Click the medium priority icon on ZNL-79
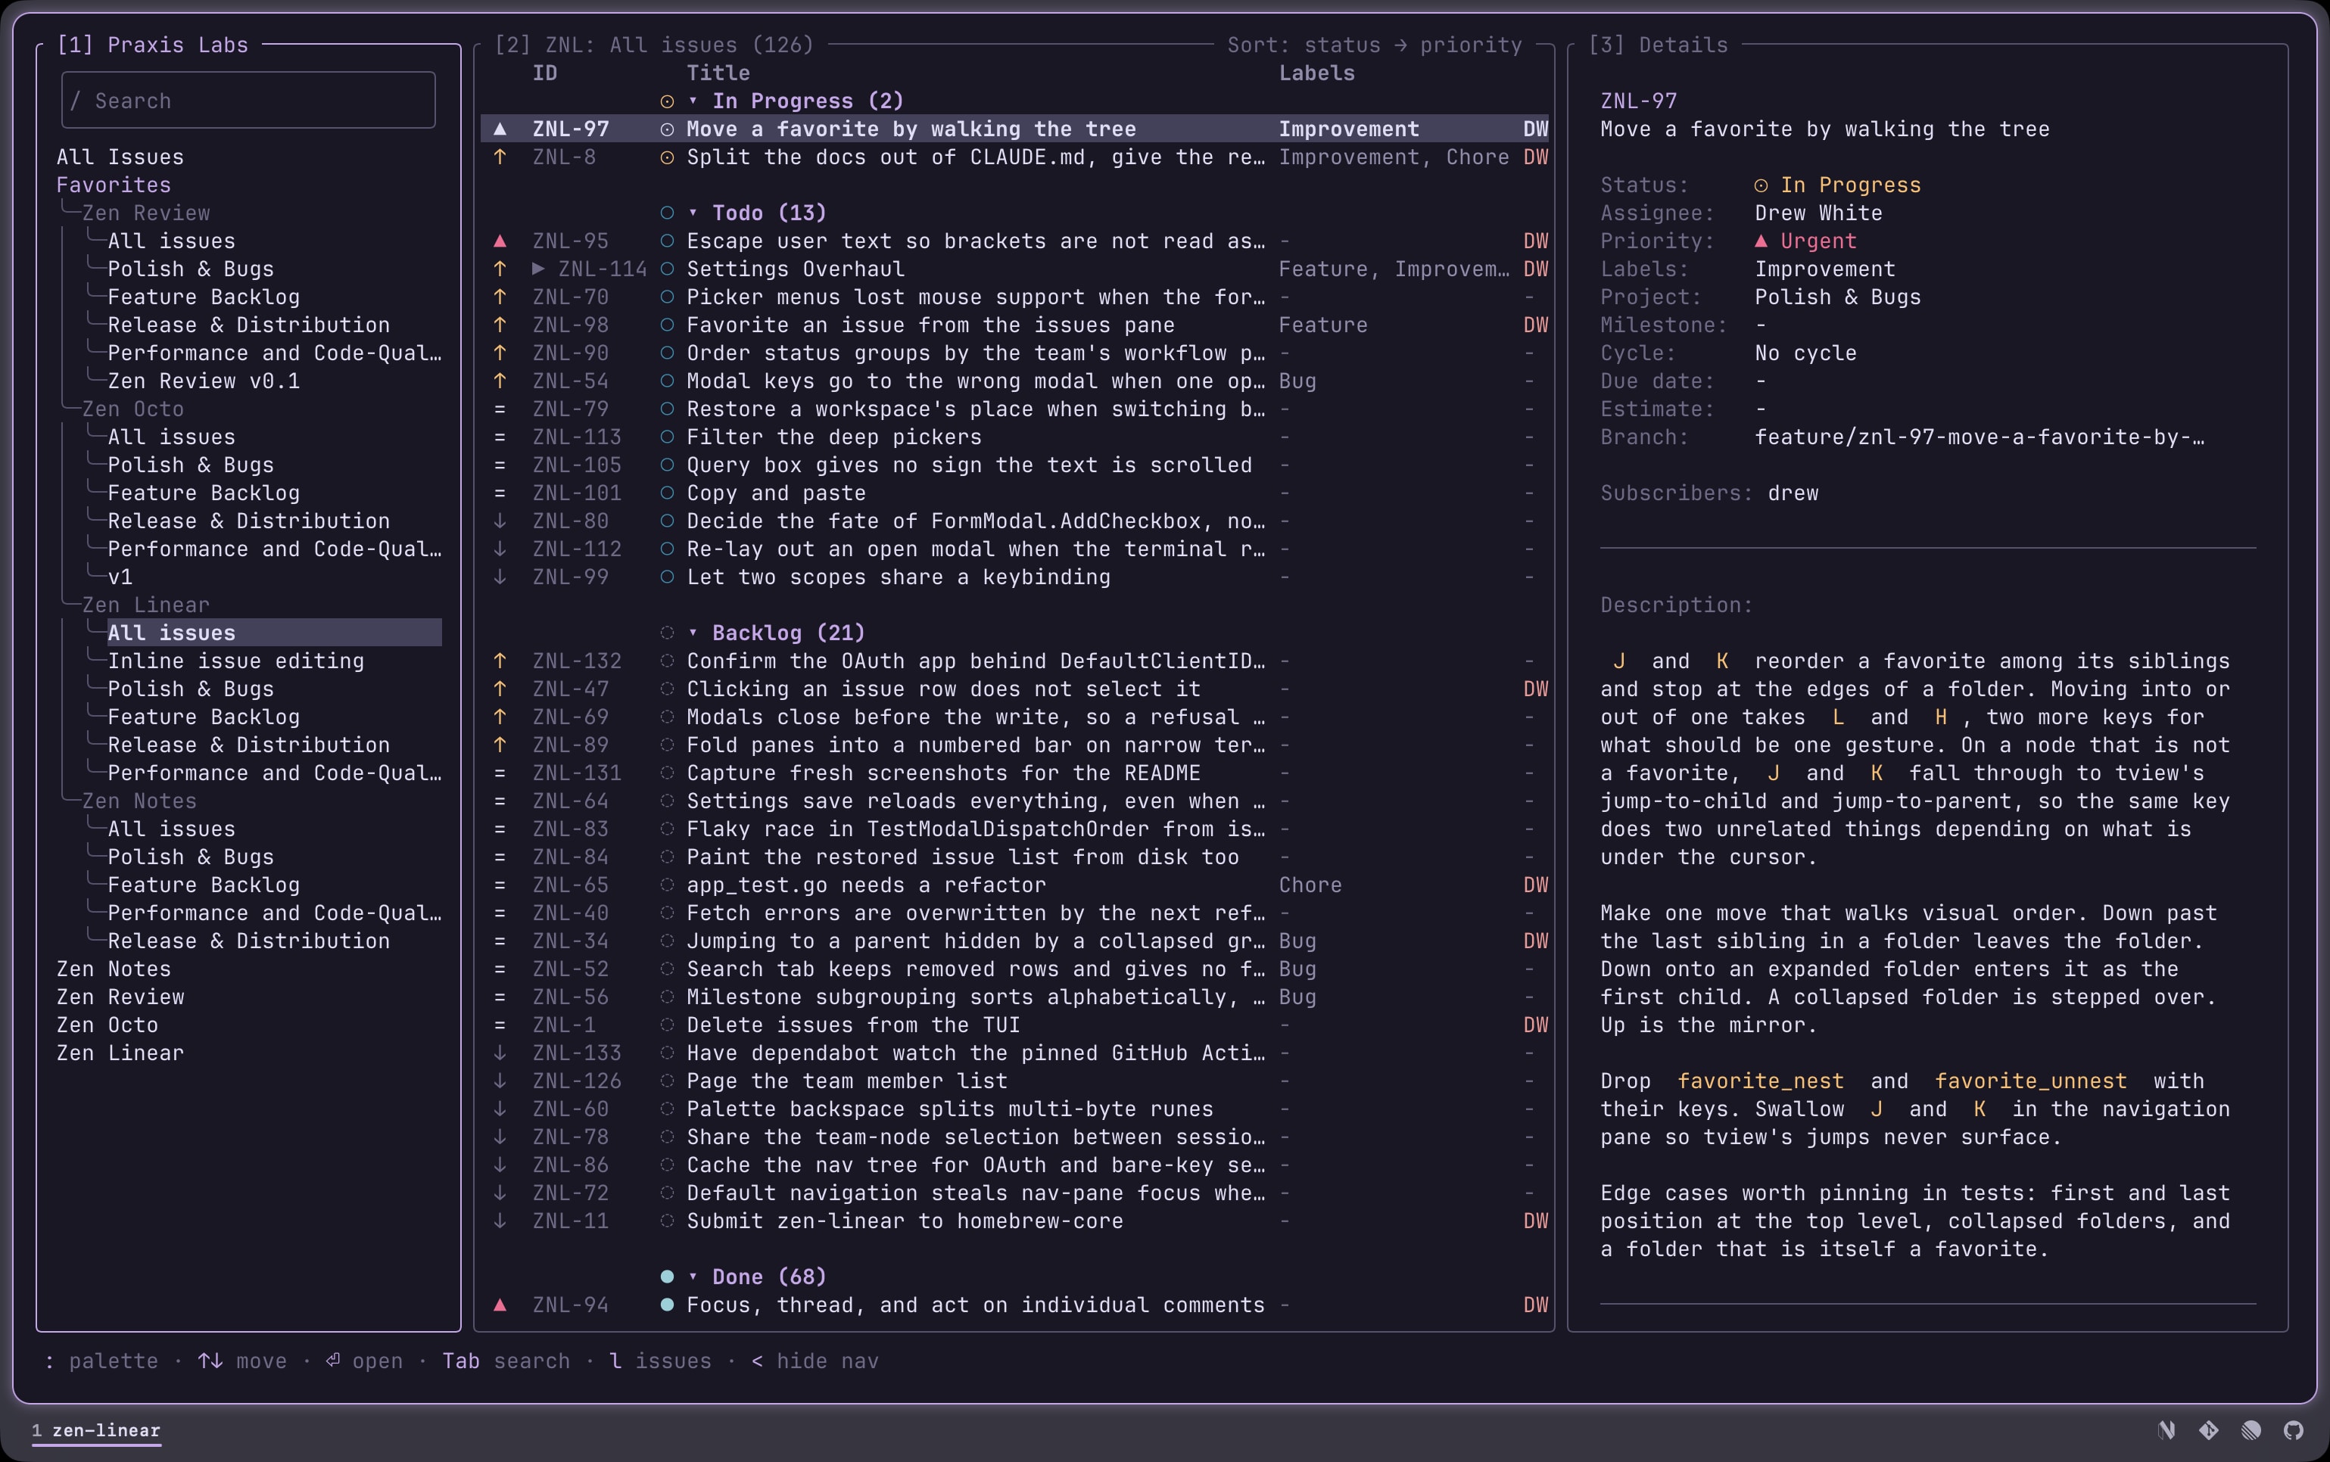Screen dimensions: 2330x1462 pyautogui.click(x=500, y=409)
